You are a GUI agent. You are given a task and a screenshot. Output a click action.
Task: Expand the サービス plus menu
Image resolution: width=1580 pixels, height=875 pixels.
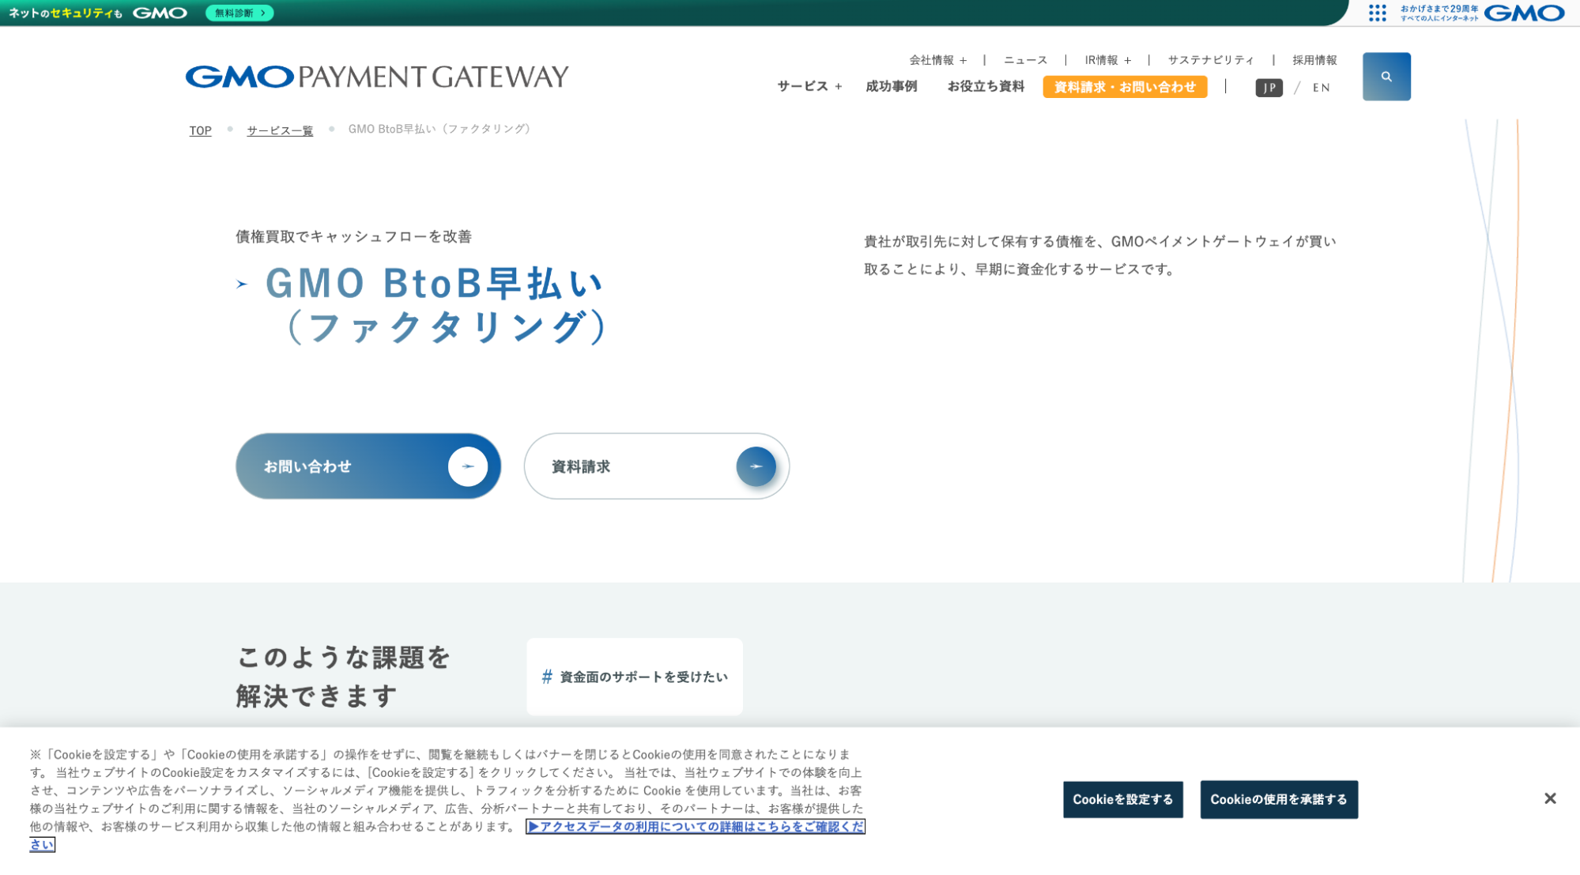pyautogui.click(x=809, y=86)
